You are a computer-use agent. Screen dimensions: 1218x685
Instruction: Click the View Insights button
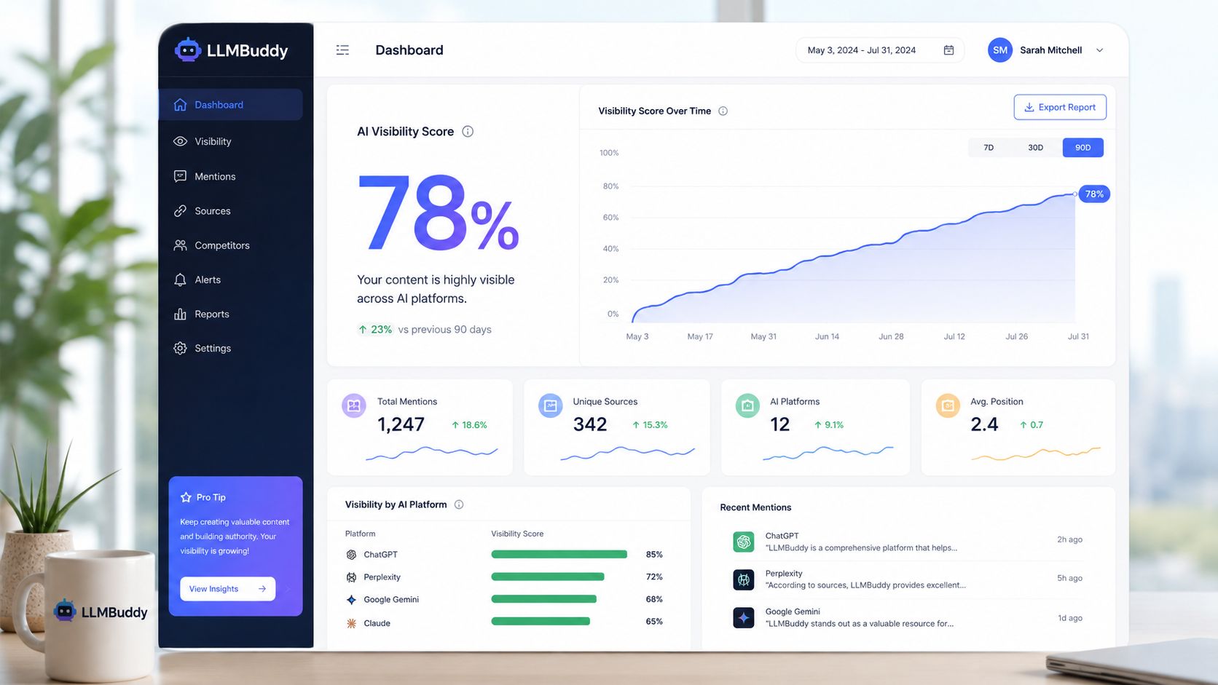pos(227,589)
